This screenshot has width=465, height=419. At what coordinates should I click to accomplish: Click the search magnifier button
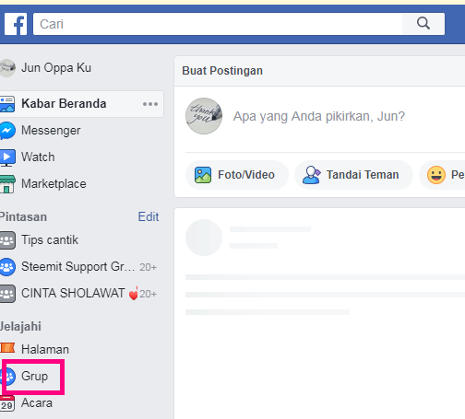(423, 24)
